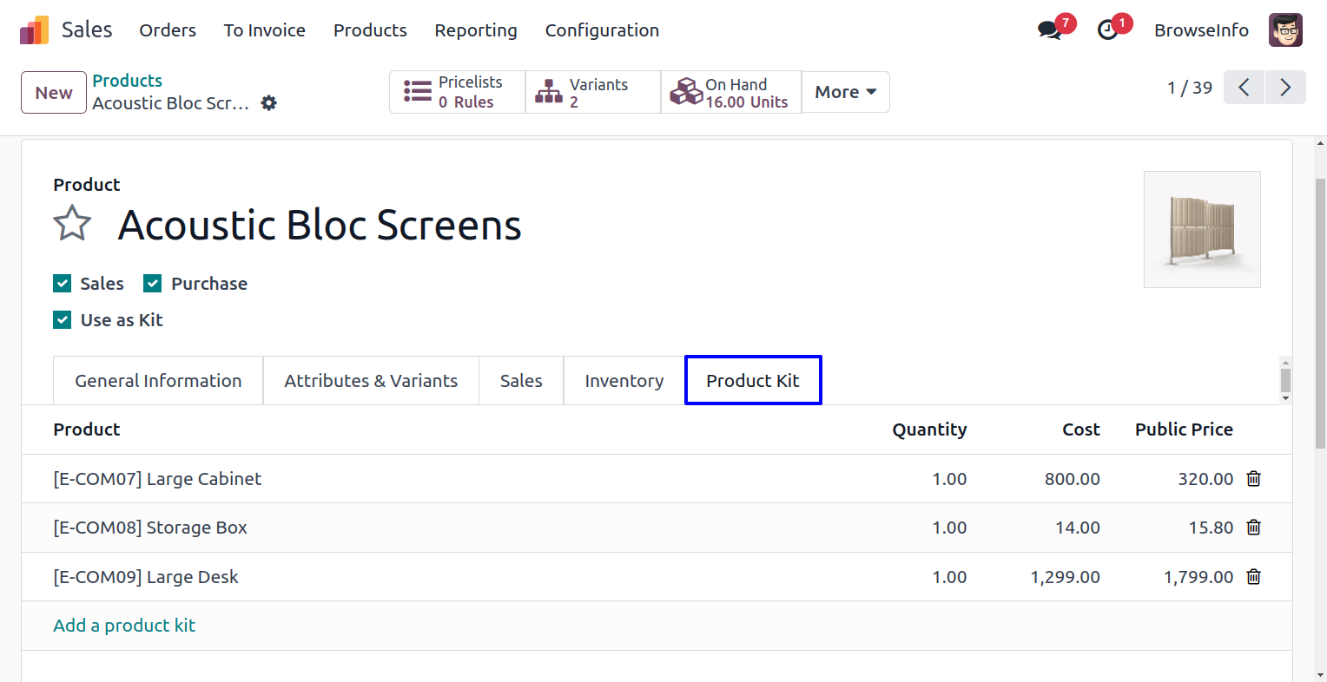
Task: Toggle the Purchase checkbox
Action: point(153,284)
